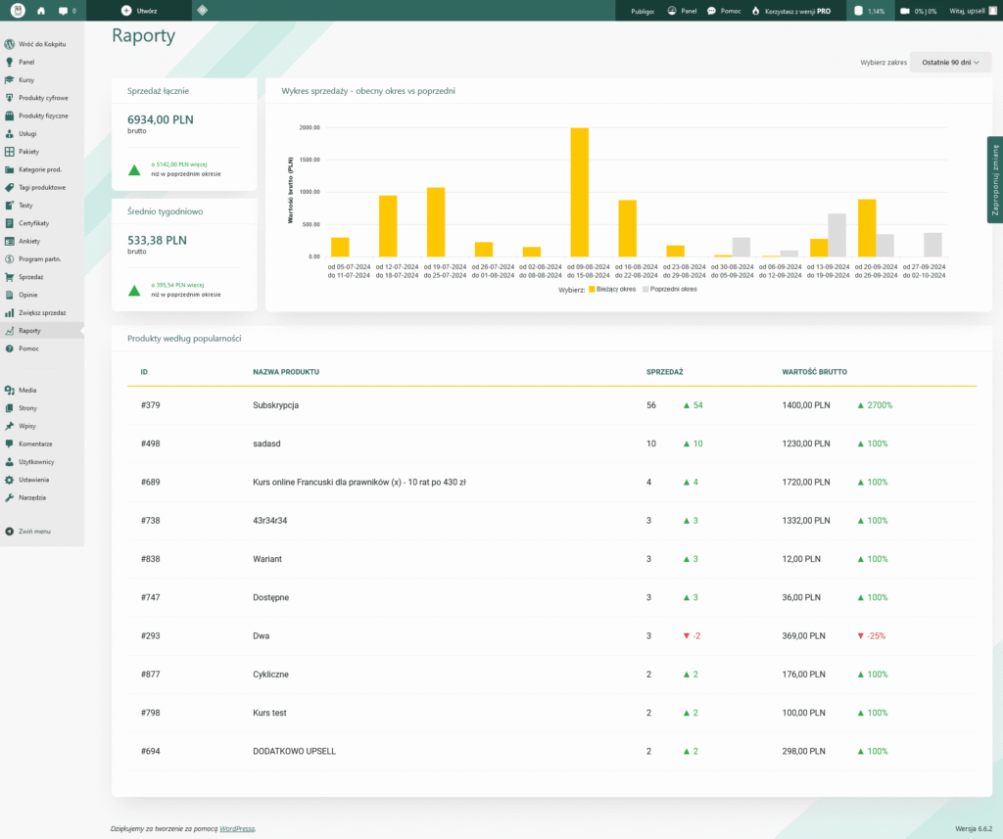This screenshot has height=839, width=1003.
Task: Follow the WordPress footer link
Action: (237, 829)
